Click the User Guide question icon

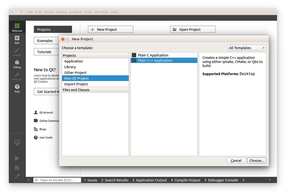36,137
